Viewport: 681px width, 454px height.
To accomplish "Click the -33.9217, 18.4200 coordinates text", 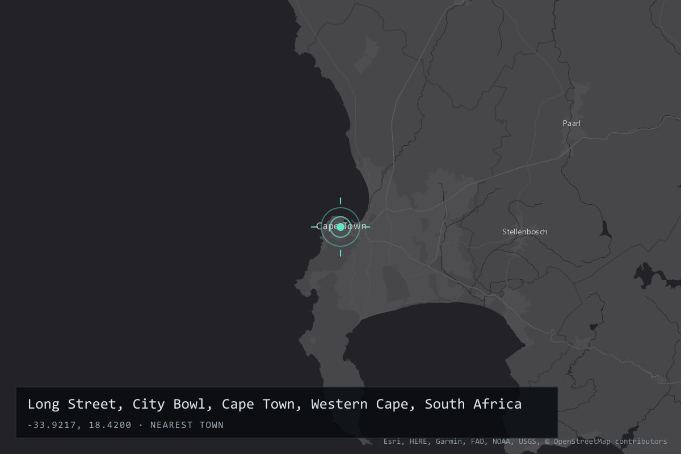I will (79, 425).
